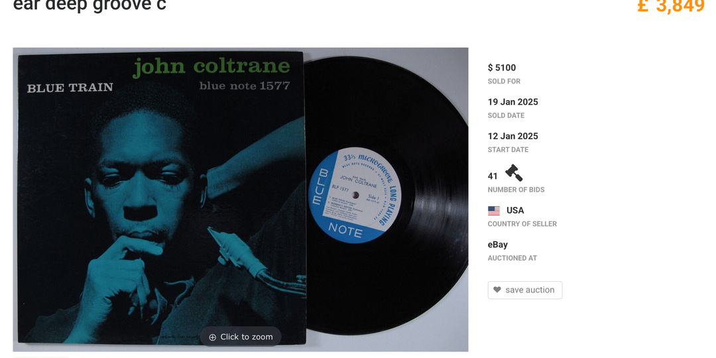Viewport: 716px width, 358px height.
Task: Click the vinyl's Blue Note center label
Action: point(355,195)
